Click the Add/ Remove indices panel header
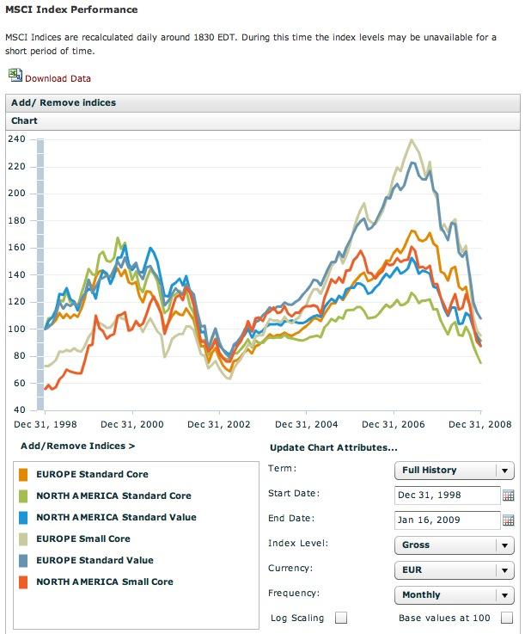This screenshot has width=525, height=634. [x=64, y=103]
